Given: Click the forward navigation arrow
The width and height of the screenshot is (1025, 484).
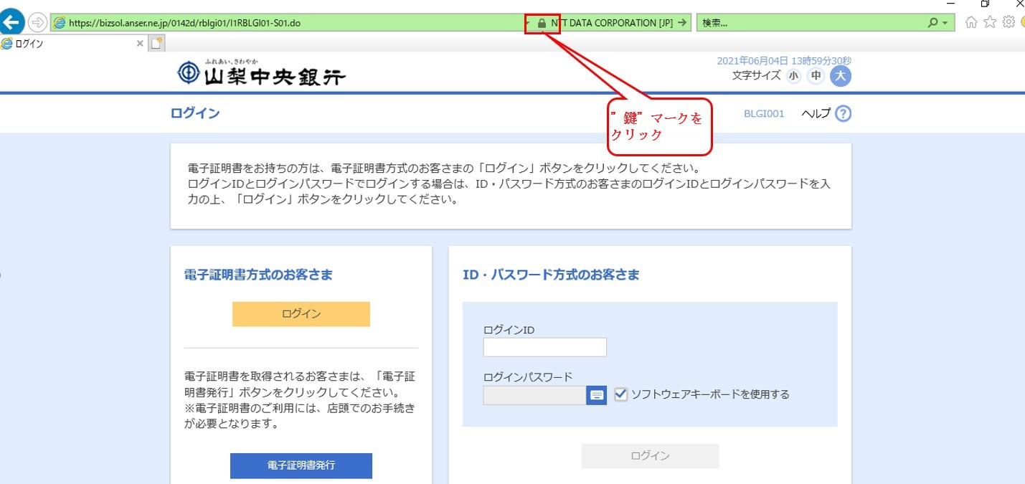Looking at the screenshot, I should point(36,22).
